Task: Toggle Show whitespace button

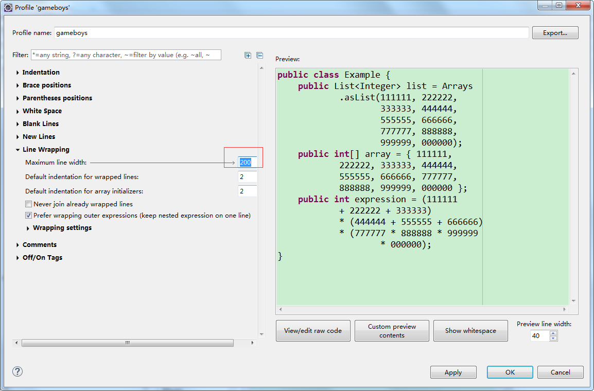Action: (470, 330)
